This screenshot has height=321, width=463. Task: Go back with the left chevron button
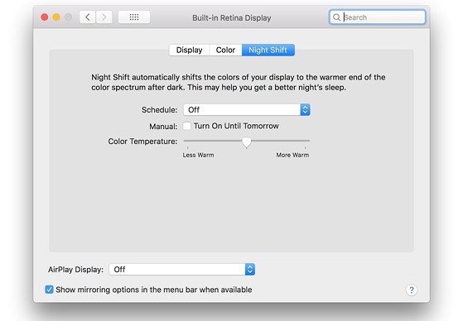tap(88, 17)
